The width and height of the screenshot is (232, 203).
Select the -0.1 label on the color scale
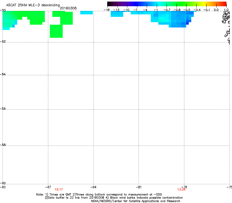pyautogui.click(x=207, y=10)
